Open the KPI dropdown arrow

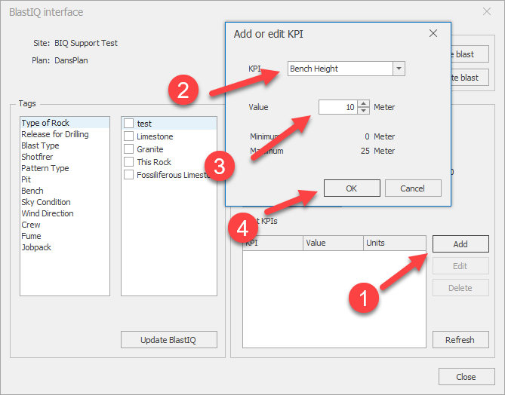tap(399, 69)
